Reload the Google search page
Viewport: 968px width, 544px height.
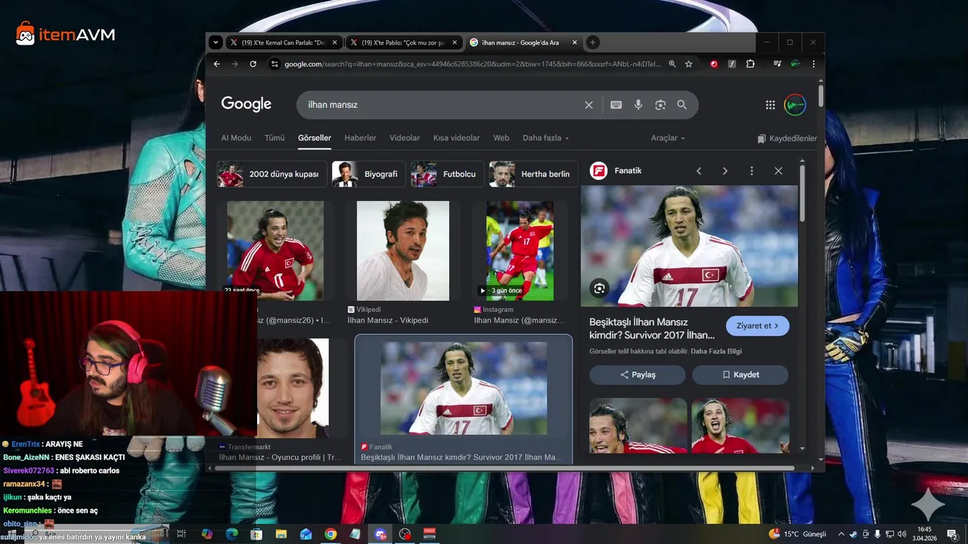click(x=253, y=64)
